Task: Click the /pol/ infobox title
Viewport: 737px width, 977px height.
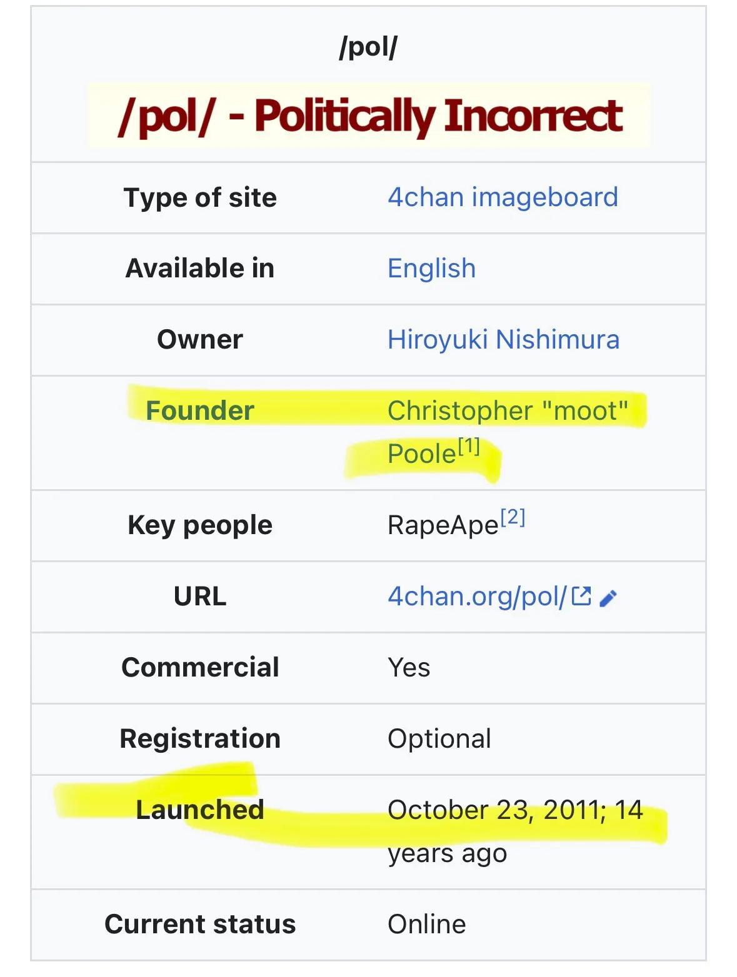Action: tap(368, 47)
